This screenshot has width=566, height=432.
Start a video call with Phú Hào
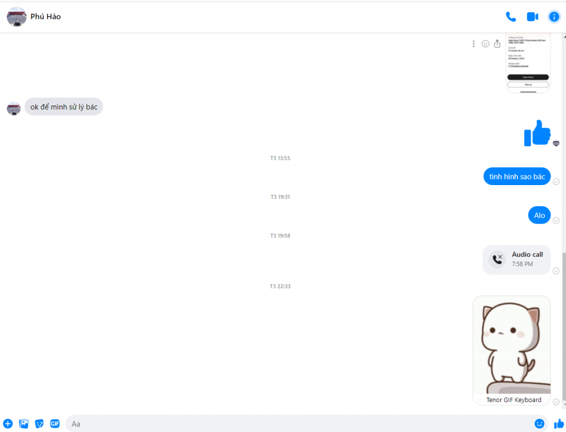tap(532, 17)
